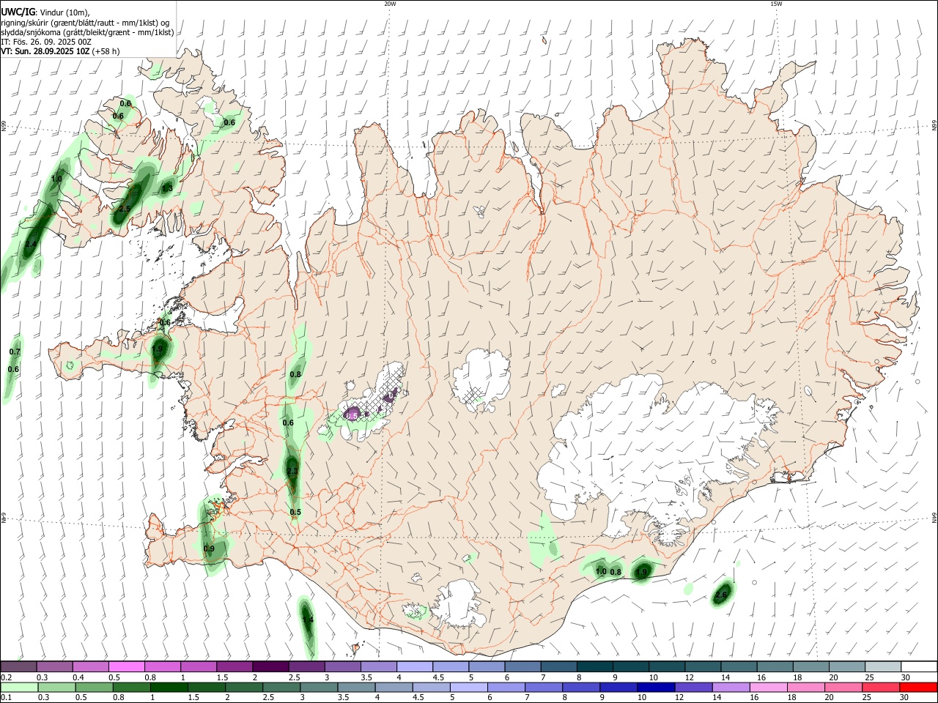Screen dimensions: 938x703
Task: Click the 18 label under the rain scale
Action: pyautogui.click(x=793, y=698)
